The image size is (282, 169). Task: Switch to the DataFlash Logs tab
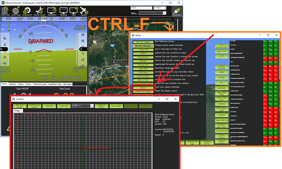coord(55,84)
